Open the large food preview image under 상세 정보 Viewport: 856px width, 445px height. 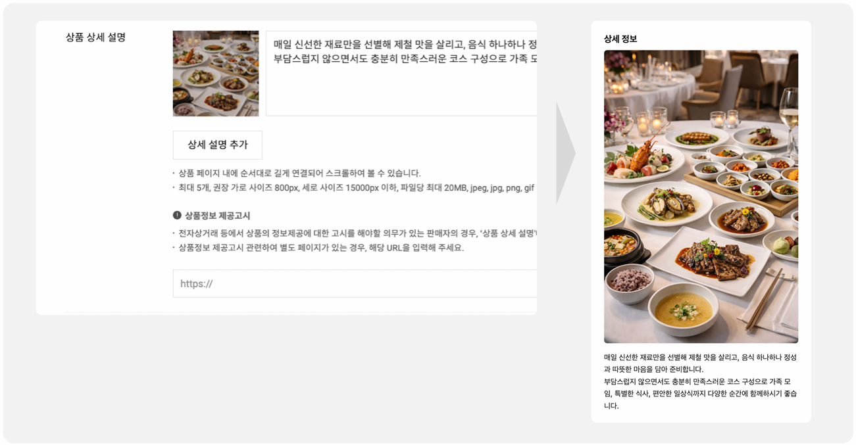point(701,197)
